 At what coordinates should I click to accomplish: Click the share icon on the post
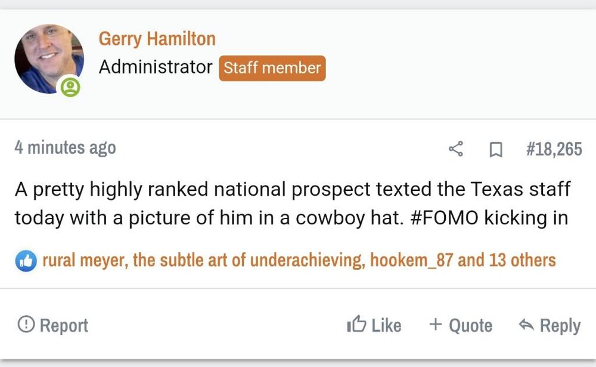(x=456, y=149)
